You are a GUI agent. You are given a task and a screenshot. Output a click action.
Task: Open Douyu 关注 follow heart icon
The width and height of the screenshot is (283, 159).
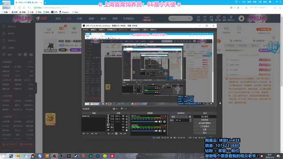point(205,18)
